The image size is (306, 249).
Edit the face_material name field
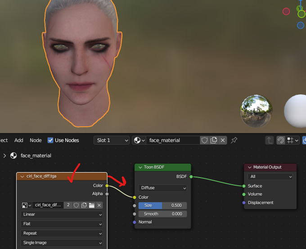(x=173, y=140)
